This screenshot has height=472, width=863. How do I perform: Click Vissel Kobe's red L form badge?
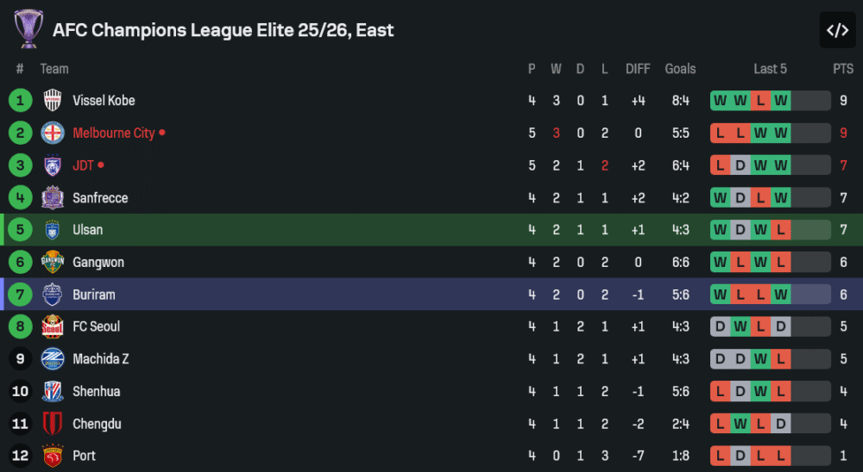tap(760, 101)
